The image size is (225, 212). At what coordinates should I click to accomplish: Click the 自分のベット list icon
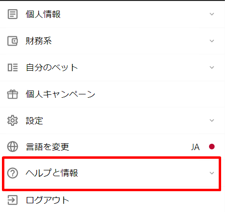click(13, 67)
